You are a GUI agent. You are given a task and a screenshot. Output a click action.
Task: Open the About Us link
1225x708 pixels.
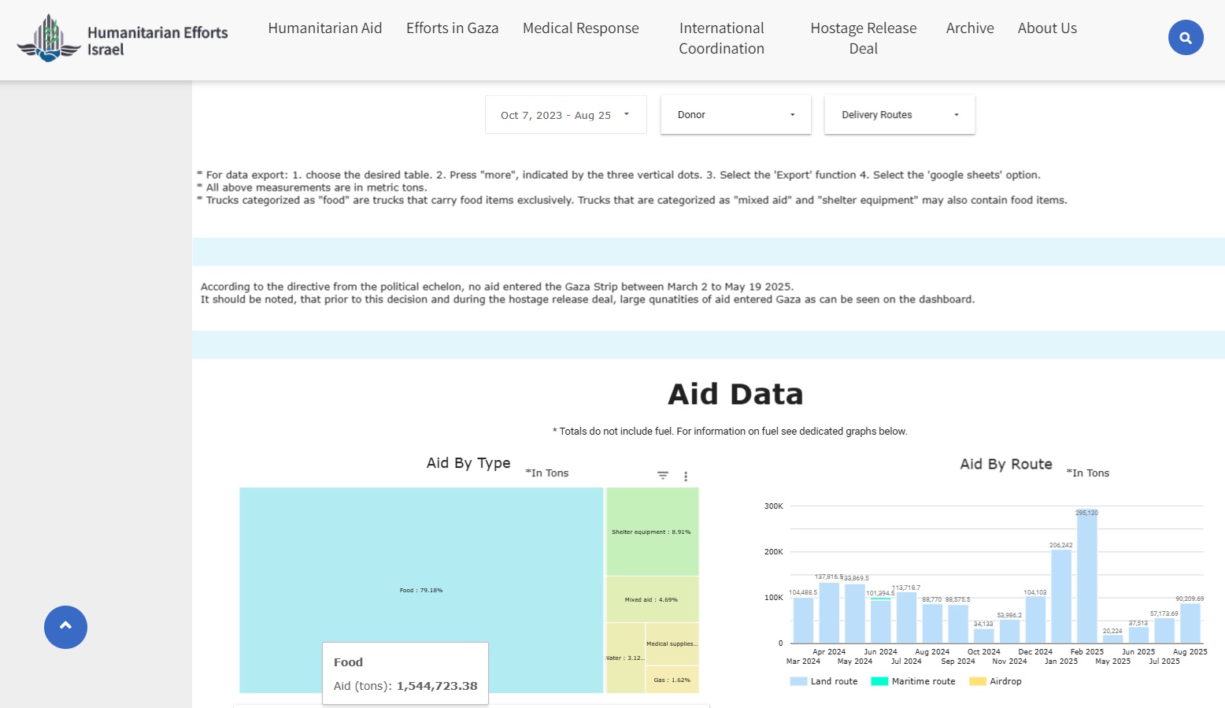pyautogui.click(x=1046, y=28)
